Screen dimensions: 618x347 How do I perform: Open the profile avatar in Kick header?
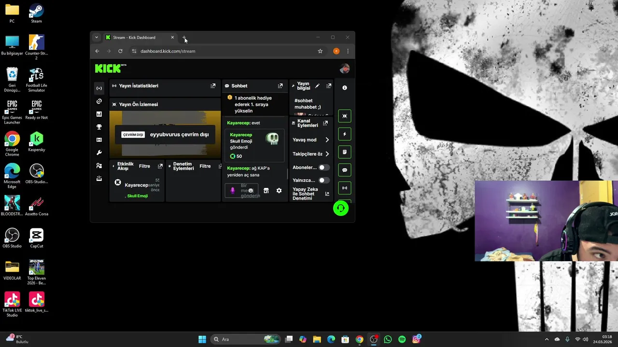(345, 68)
